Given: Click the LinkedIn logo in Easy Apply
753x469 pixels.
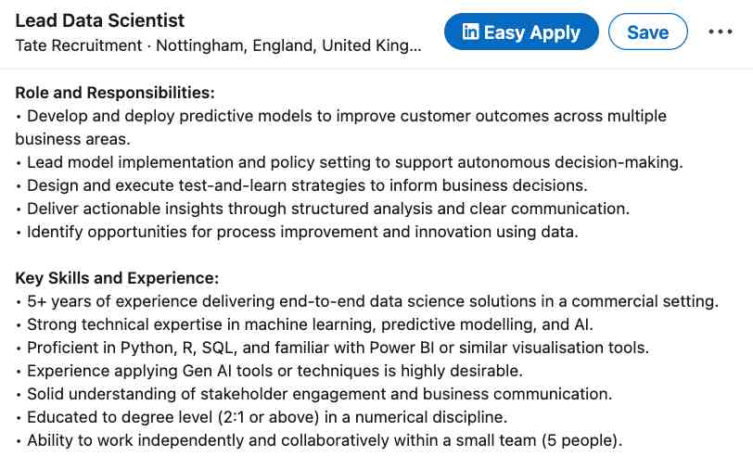Looking at the screenshot, I should (x=470, y=32).
